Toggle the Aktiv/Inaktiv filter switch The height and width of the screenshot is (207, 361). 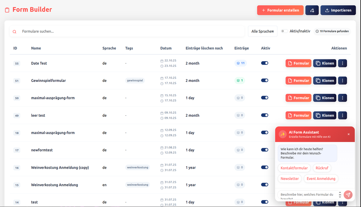(x=284, y=31)
